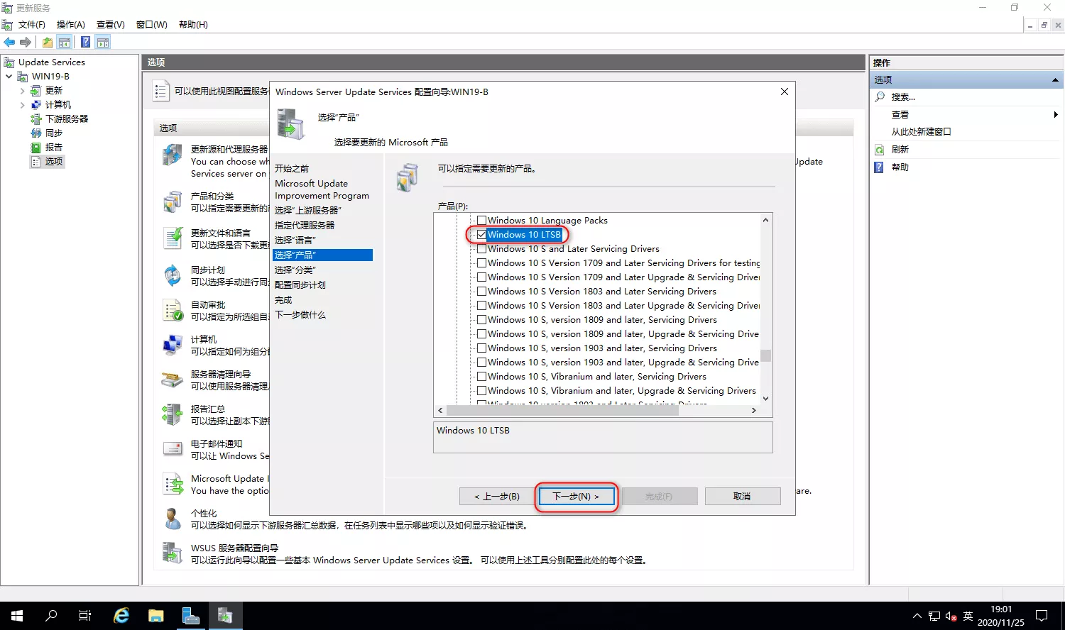Click the Sync Schedule (同步计划) icon
This screenshot has width=1065, height=630.
pyautogui.click(x=173, y=275)
